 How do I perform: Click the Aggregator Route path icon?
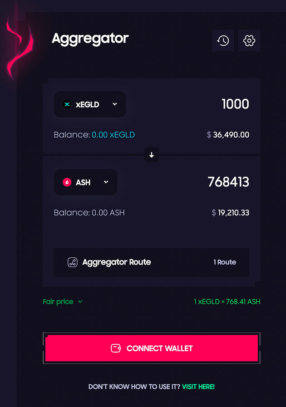click(73, 262)
